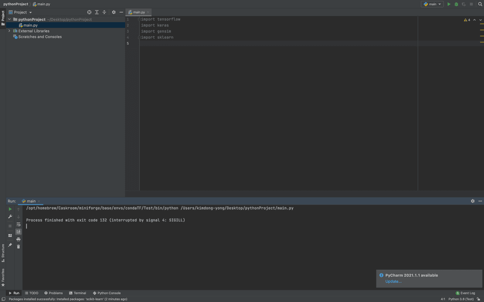
Task: Hide the Project tool window with the minus icon
Action: [x=121, y=12]
